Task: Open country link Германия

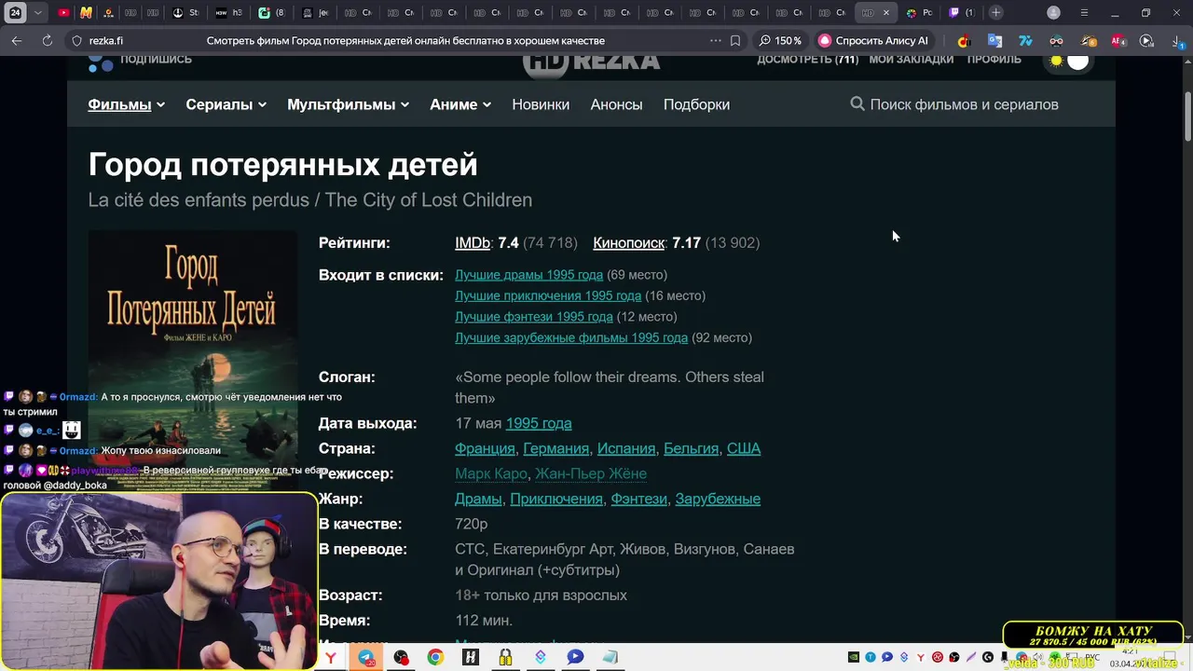Action: click(555, 448)
